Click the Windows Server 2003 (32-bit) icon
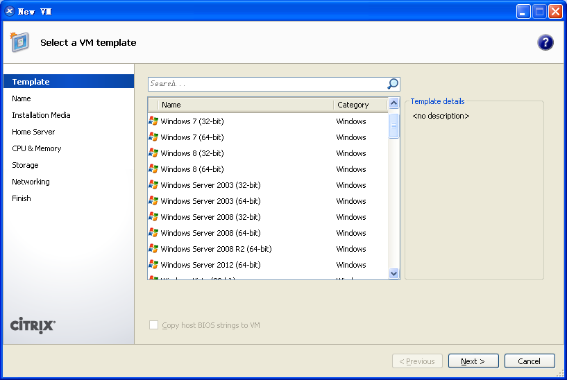The width and height of the screenshot is (567, 380). tap(153, 184)
